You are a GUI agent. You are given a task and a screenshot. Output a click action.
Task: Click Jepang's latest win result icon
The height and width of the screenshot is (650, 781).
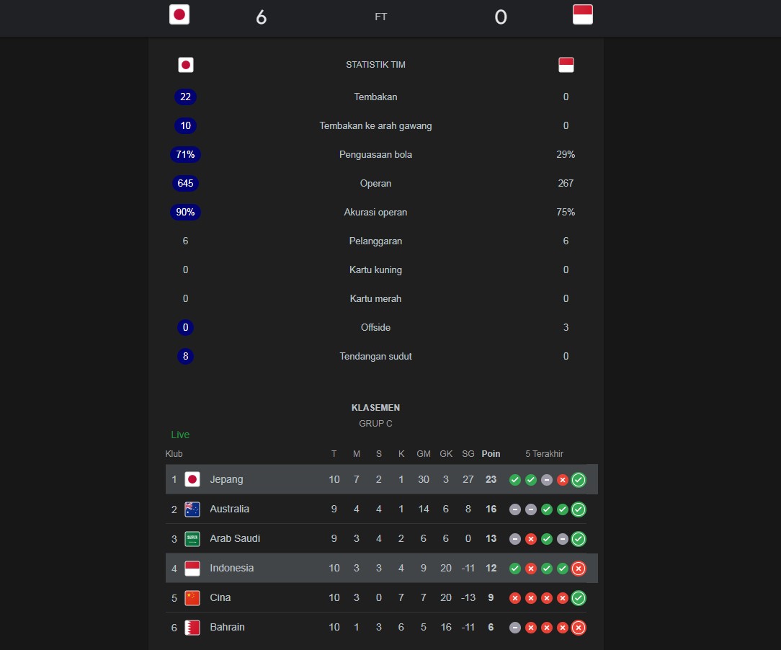click(579, 480)
